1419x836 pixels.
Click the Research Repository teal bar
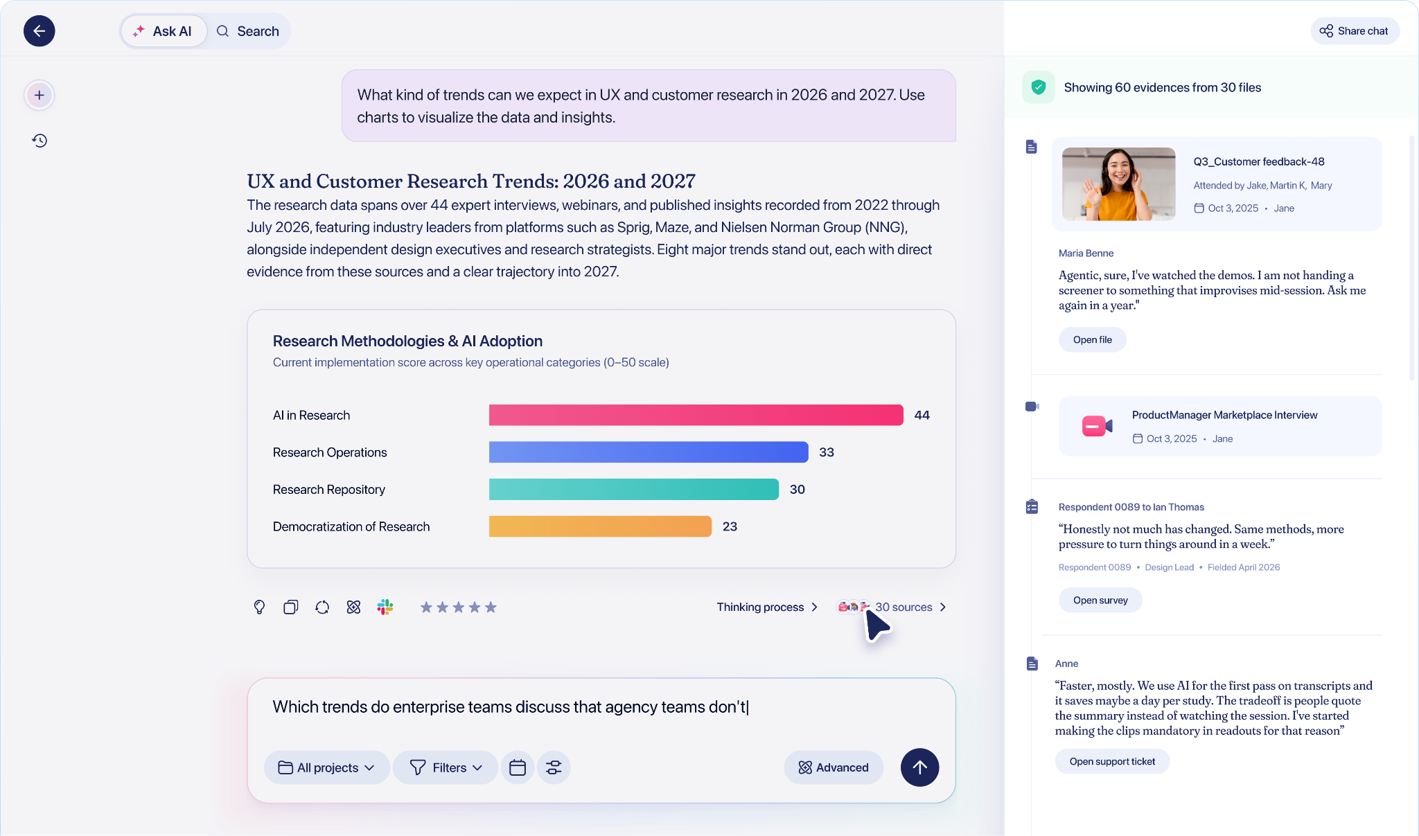[x=634, y=489]
